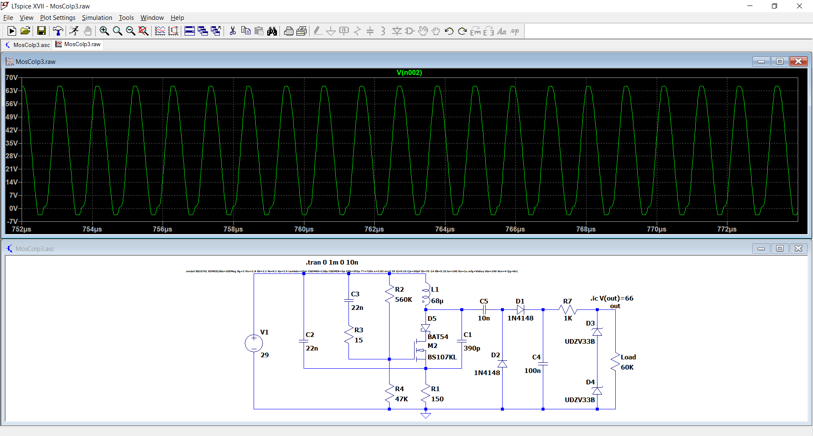
Task: Click the Pick Visible Traces icon
Action: pos(160,31)
